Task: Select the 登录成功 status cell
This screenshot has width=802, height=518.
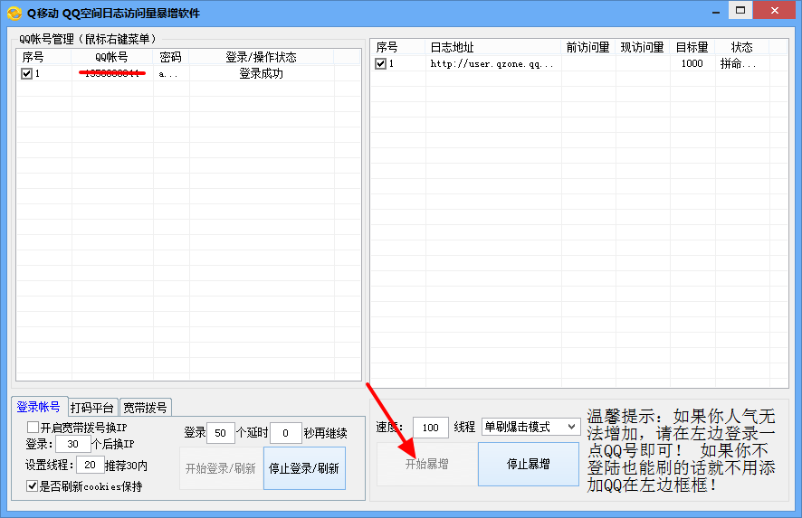Action: pos(262,73)
